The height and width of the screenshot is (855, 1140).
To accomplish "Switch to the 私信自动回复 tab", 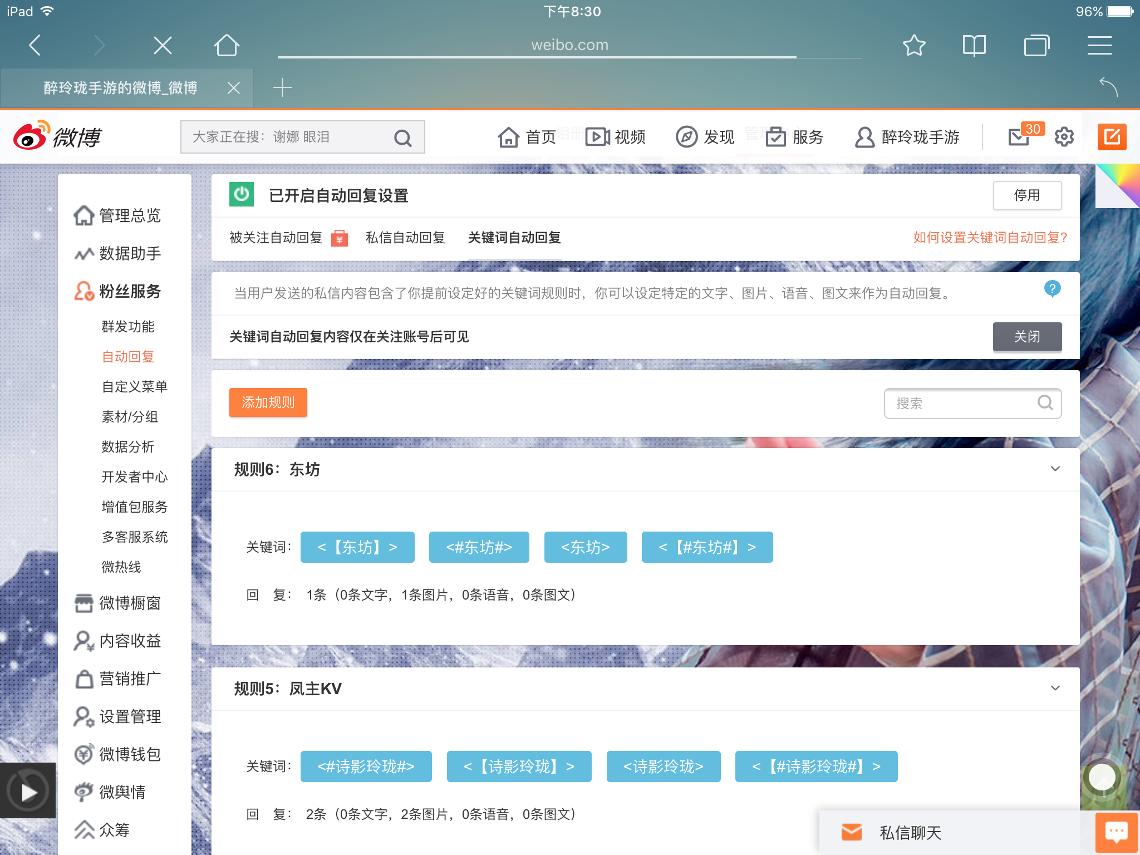I will 405,238.
